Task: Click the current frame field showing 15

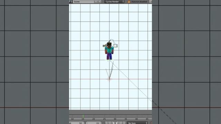Action: point(94,123)
